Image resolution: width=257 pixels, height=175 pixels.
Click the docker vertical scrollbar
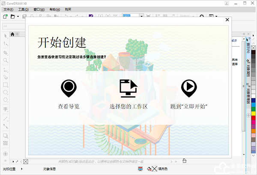coord(244,86)
